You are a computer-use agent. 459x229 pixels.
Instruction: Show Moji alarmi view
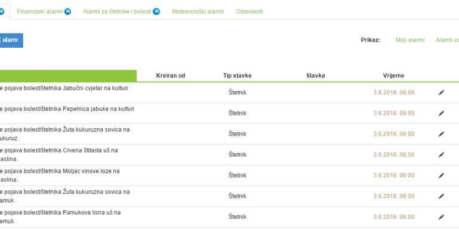(410, 40)
